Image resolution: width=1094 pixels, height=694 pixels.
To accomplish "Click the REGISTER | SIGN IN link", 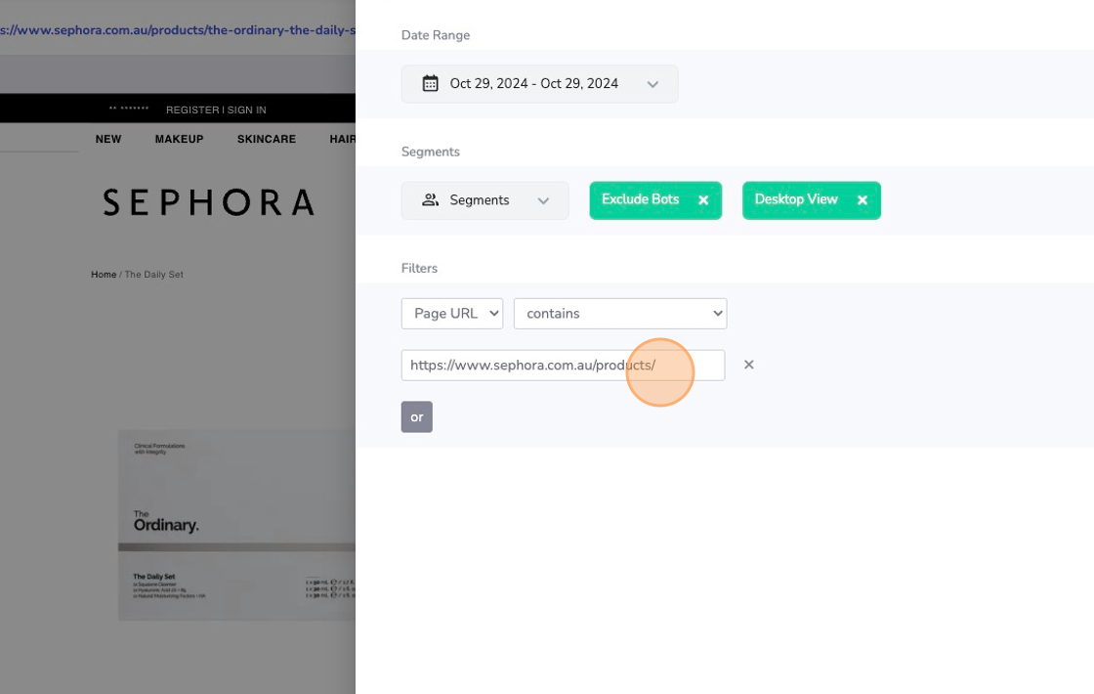I will click(216, 109).
